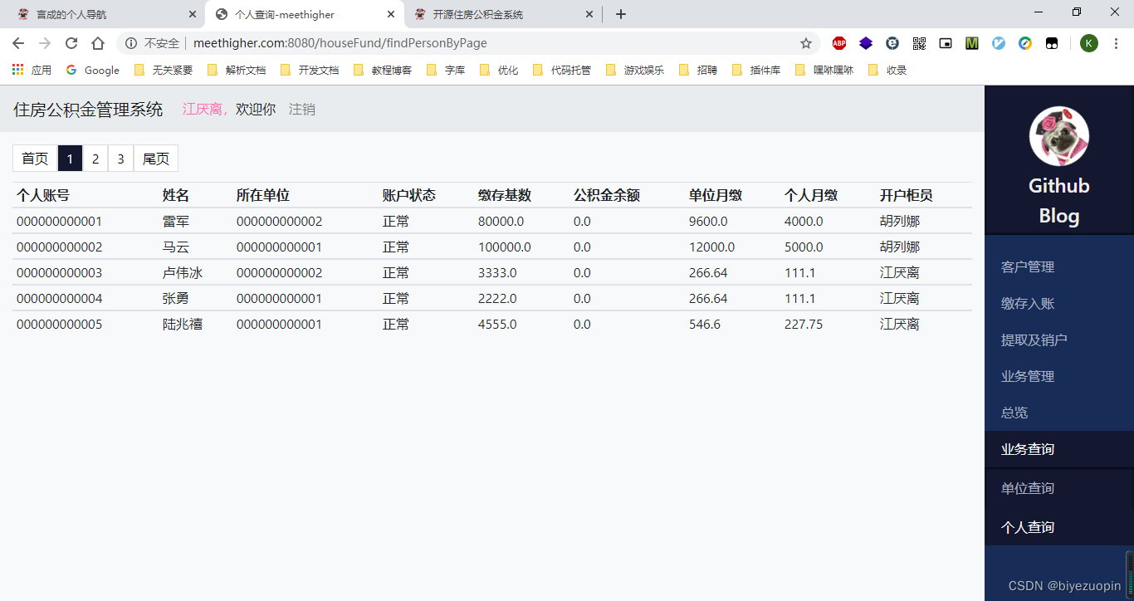Open a new browser tab
The height and width of the screenshot is (601, 1134).
coord(621,14)
